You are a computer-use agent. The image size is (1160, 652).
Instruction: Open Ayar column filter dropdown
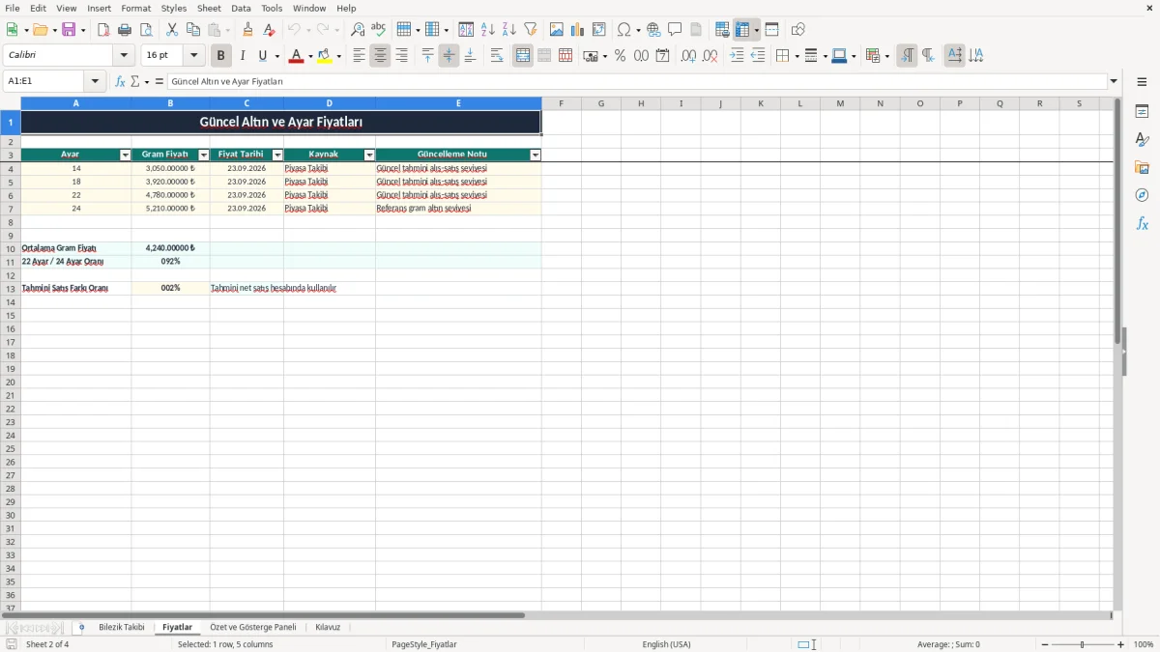click(x=125, y=155)
